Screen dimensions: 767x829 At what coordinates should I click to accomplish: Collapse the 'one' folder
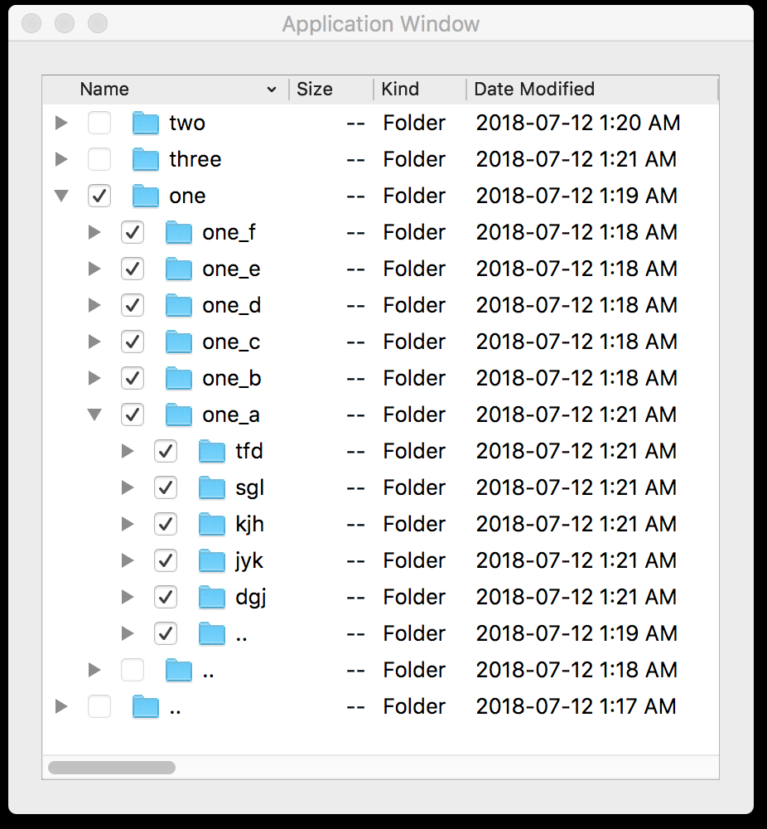61,195
